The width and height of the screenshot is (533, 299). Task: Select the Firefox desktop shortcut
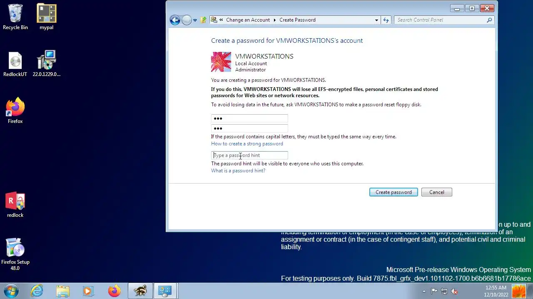tap(15, 111)
